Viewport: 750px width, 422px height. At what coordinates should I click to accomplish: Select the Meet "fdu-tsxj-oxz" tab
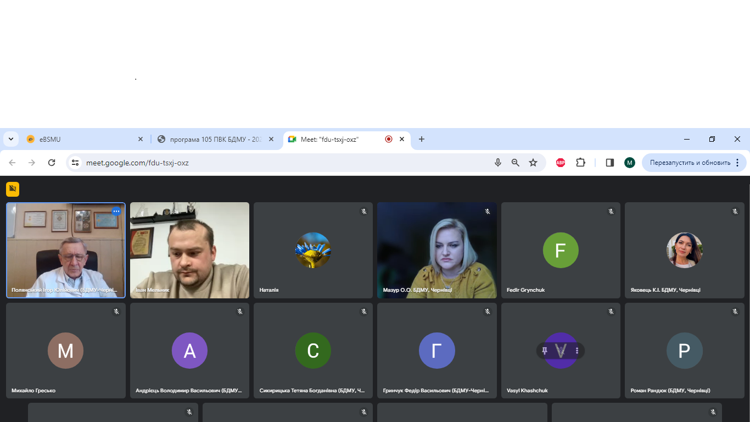[347, 139]
